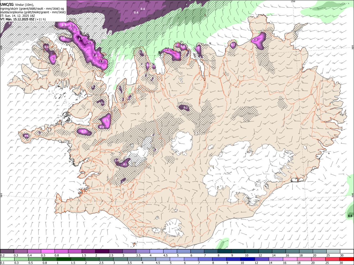
Task: Click the snow scale swatch between 0.2 and 0.3
Action: pos(7,251)
